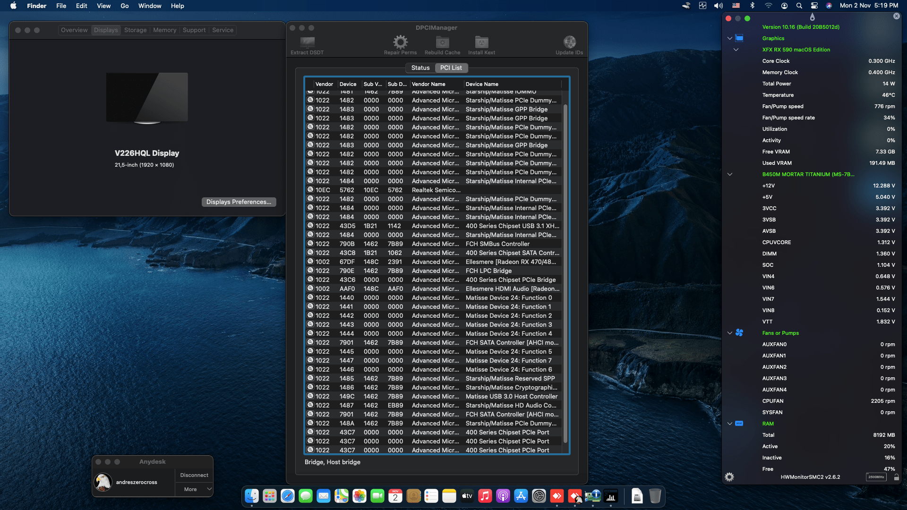
Task: Collapse the Graphics section chevron
Action: 730,38
